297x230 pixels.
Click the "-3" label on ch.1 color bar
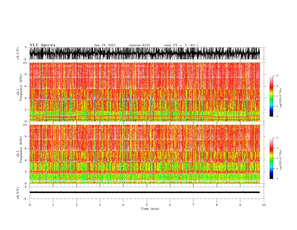tap(276, 76)
